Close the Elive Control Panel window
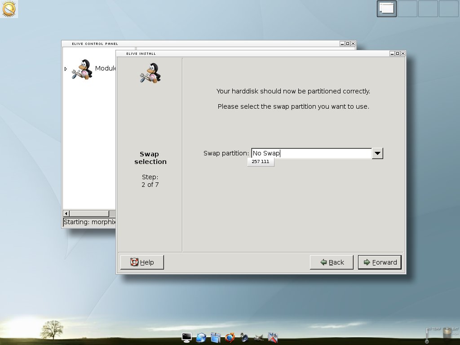Screen dimensions: 460x345 point(353,44)
